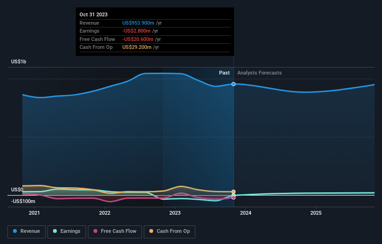Toggle the Earnings legend series

tap(67, 231)
